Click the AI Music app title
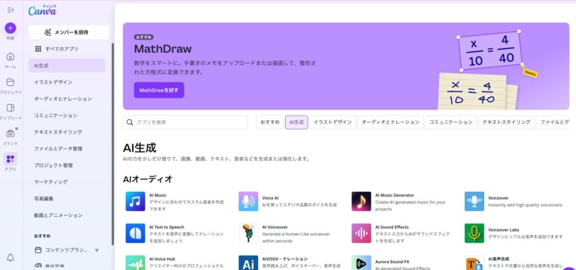This screenshot has width=576, height=270. pyautogui.click(x=158, y=195)
